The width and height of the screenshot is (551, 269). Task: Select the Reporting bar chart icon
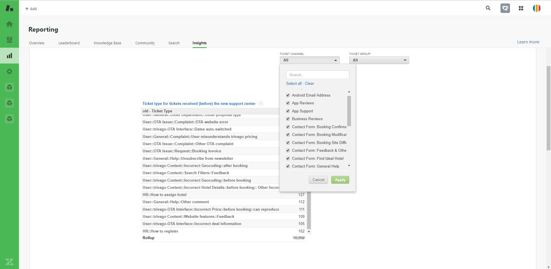point(9,56)
